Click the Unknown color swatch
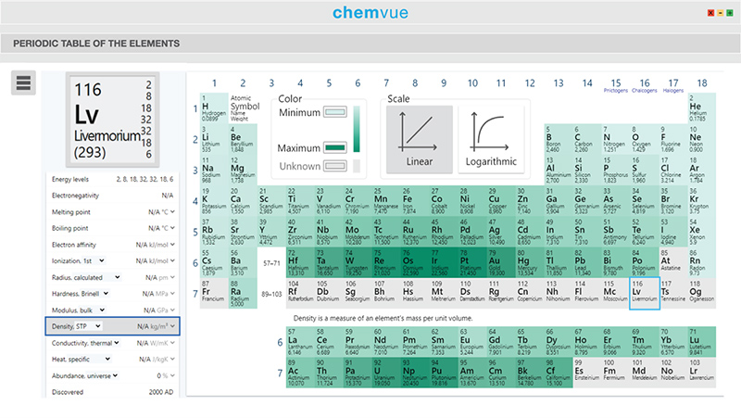The width and height of the screenshot is (741, 418). [335, 166]
